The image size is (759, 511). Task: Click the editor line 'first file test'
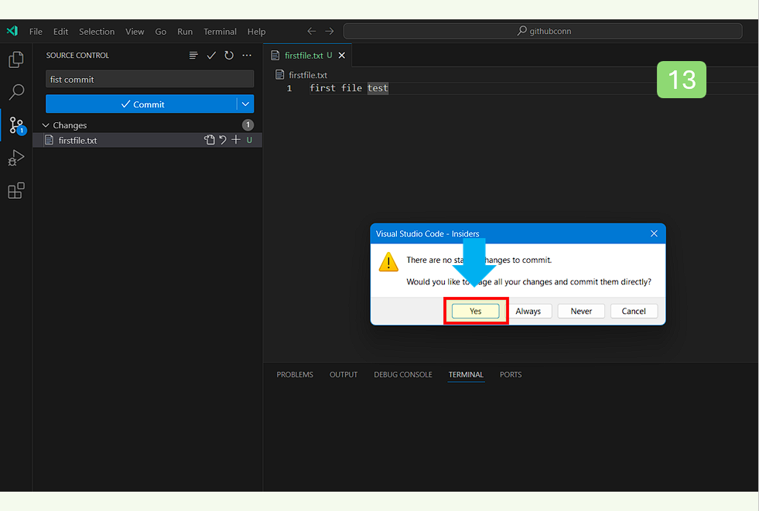(348, 88)
